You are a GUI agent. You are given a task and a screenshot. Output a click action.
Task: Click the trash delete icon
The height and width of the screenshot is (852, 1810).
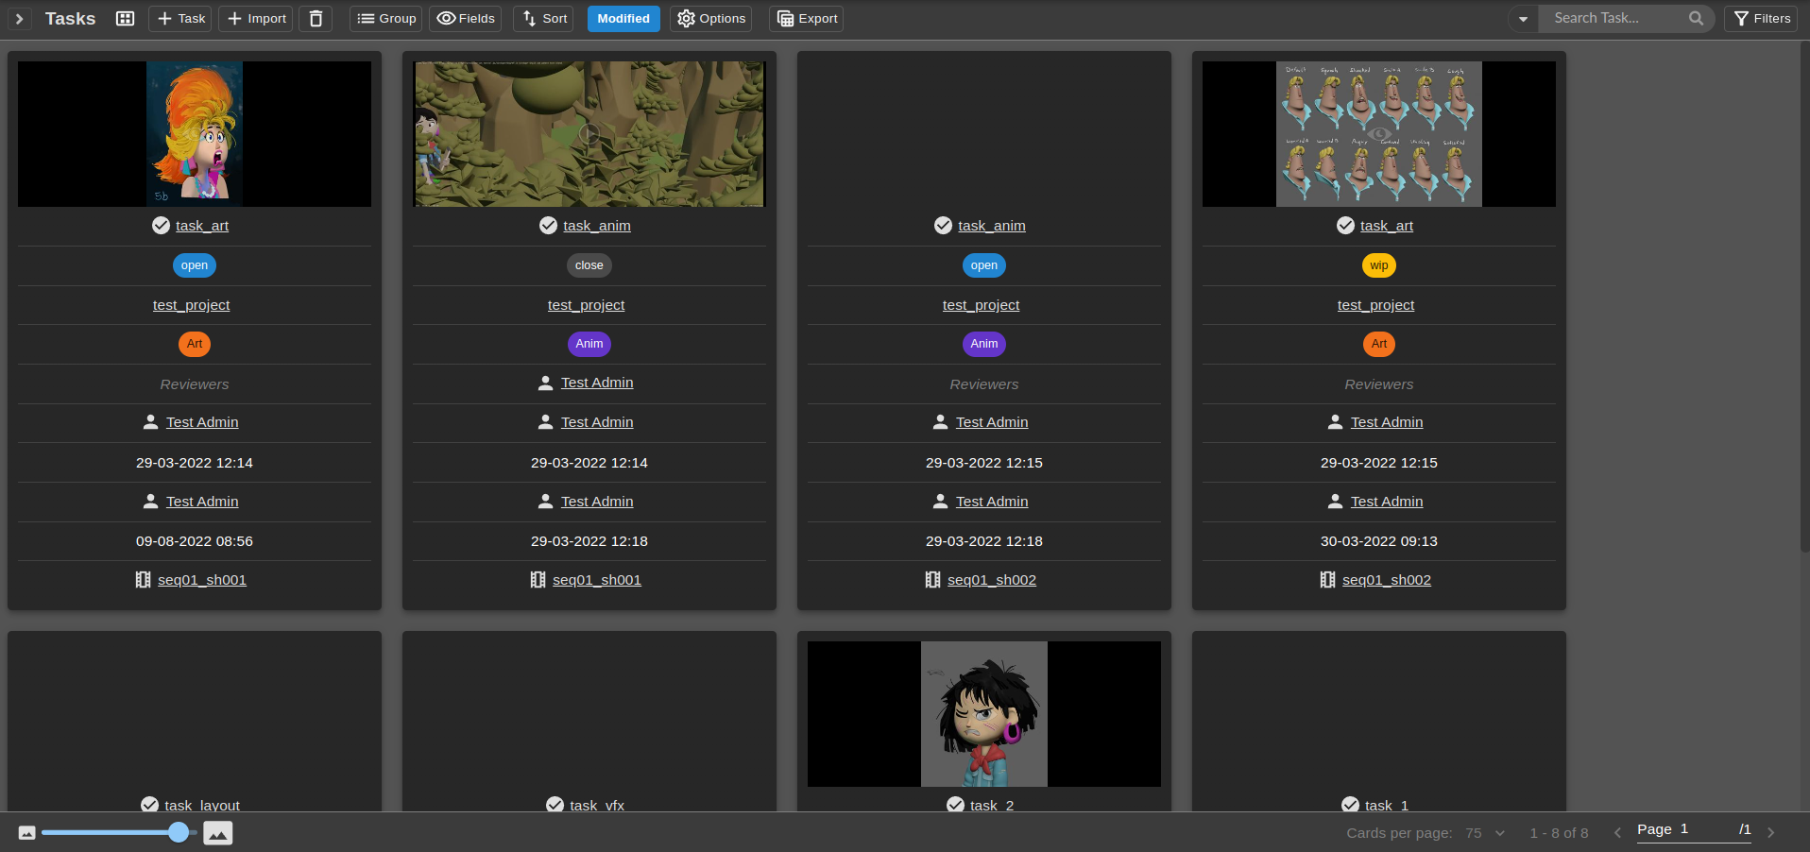coord(316,18)
